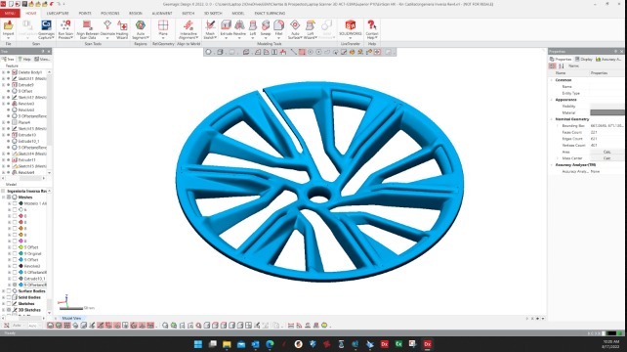
Task: Open the SOLIDWORKS LiveTransfer icon
Action: 351,28
